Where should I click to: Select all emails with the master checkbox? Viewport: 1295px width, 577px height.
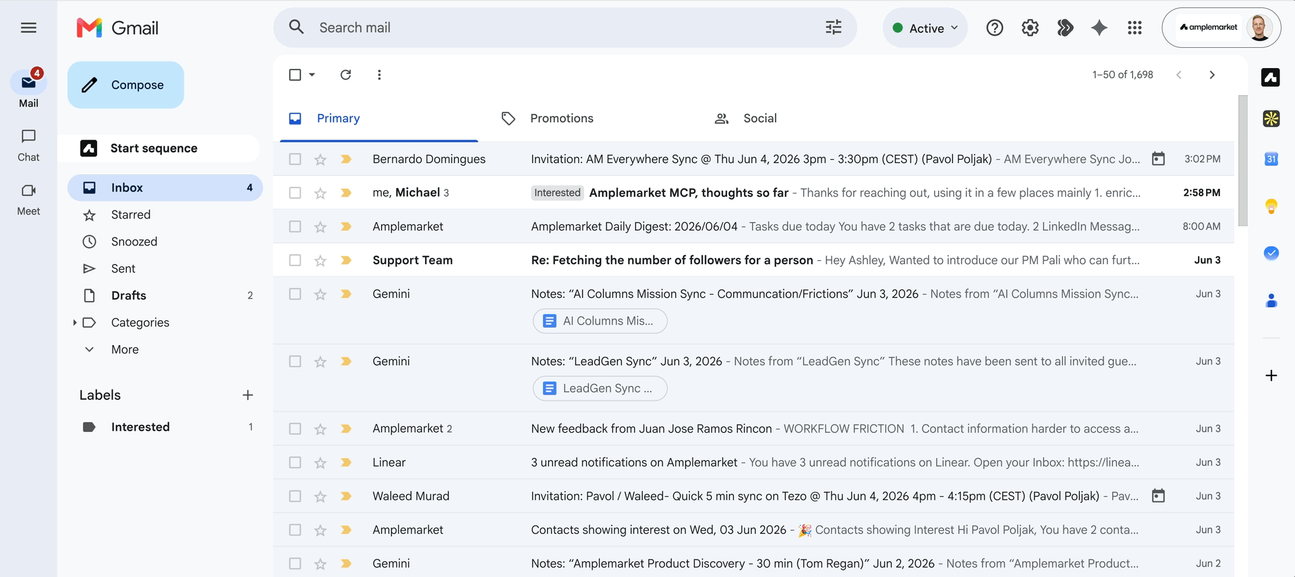[x=295, y=75]
